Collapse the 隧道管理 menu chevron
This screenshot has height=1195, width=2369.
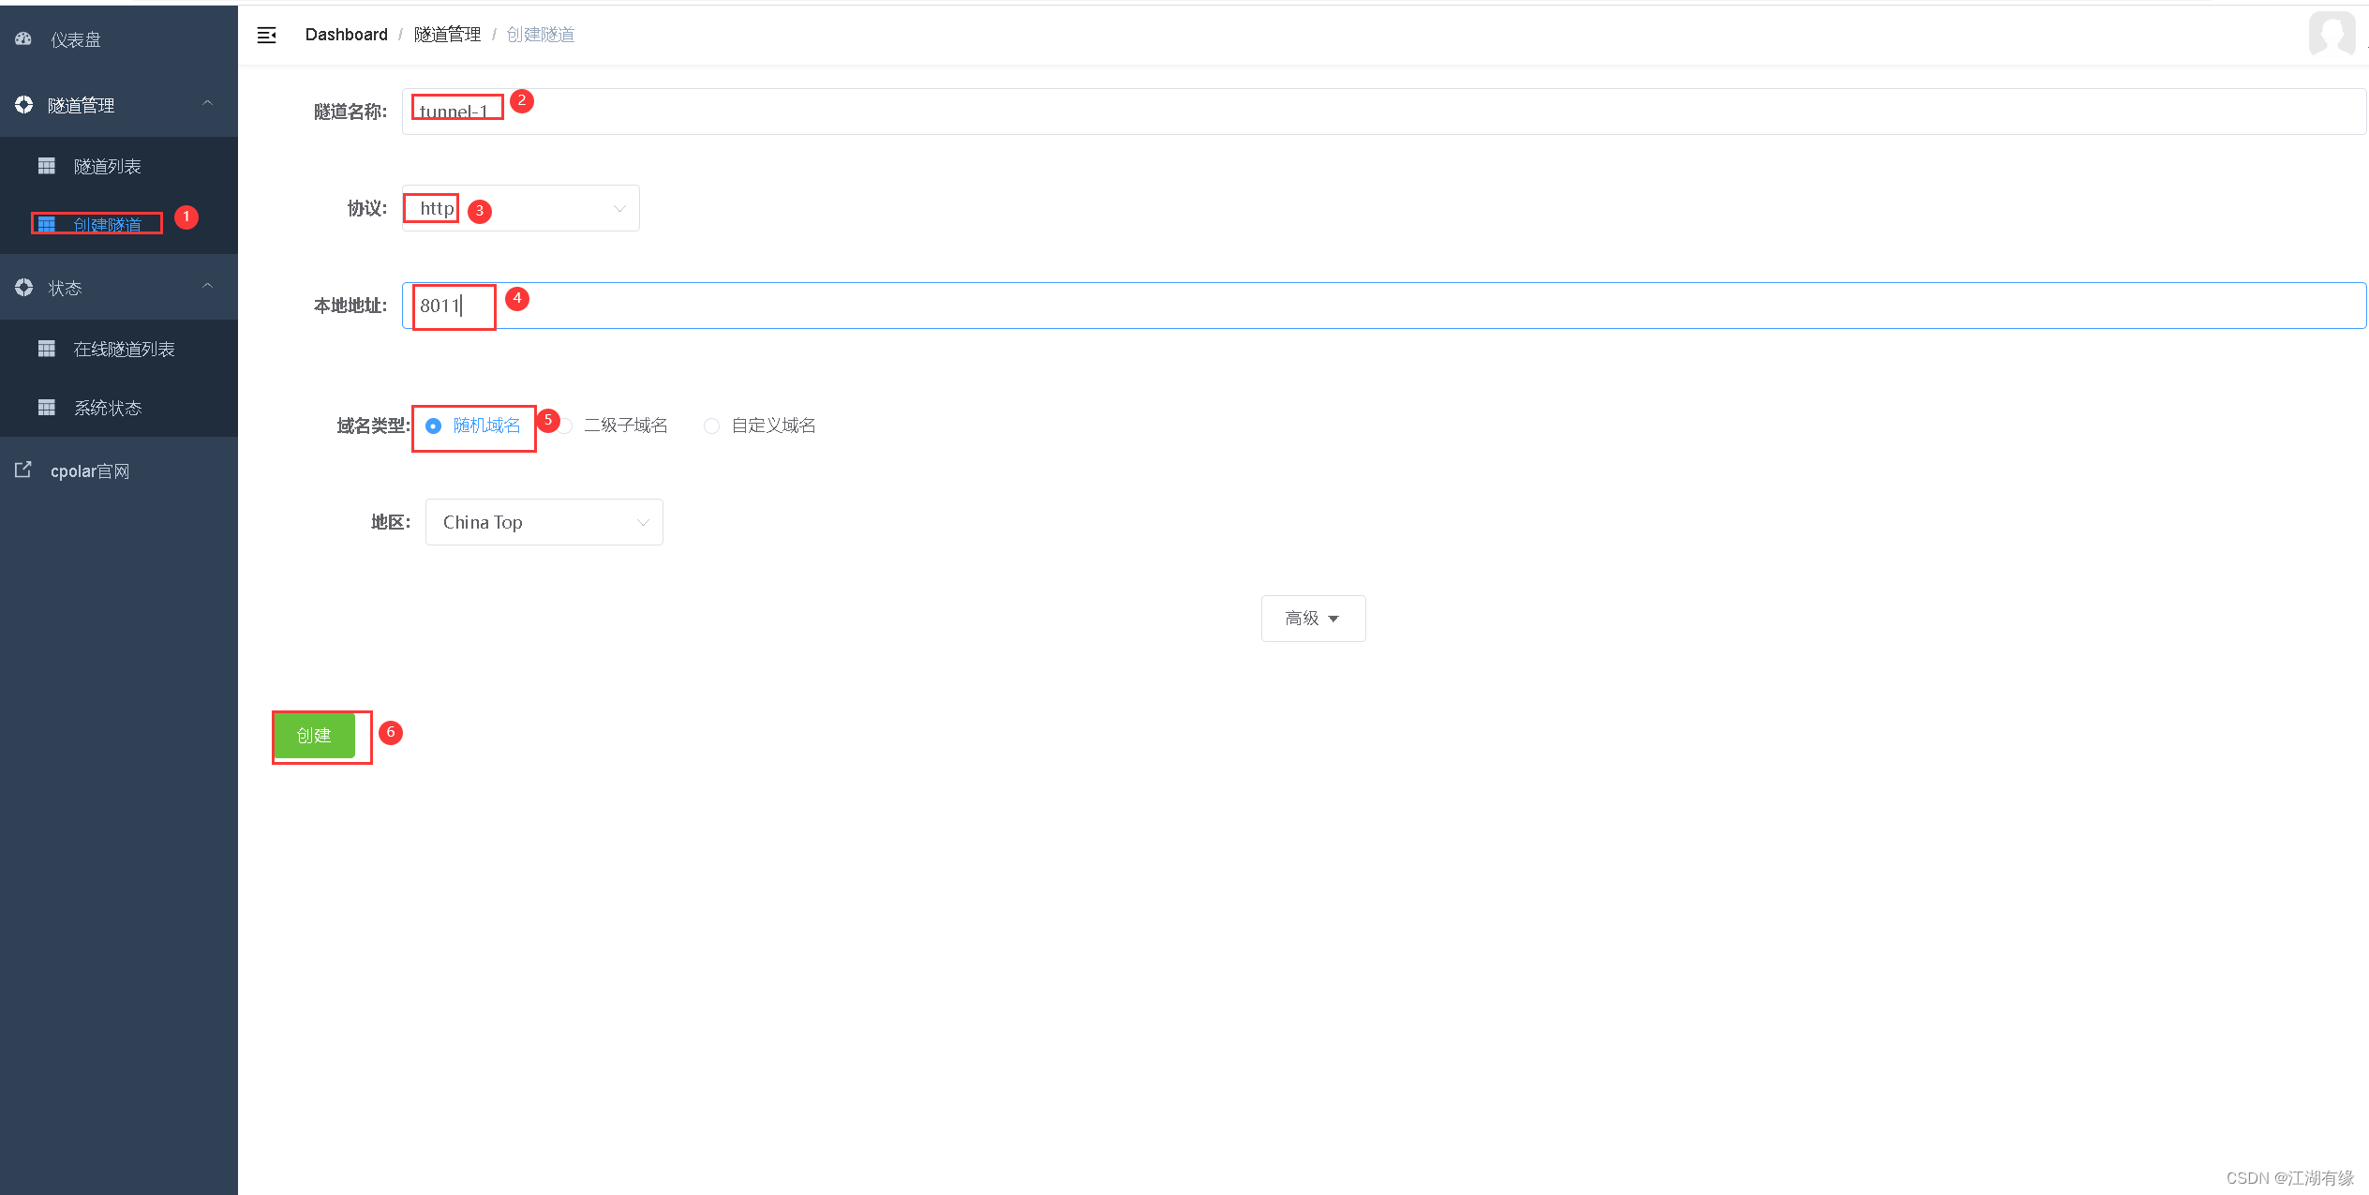coord(208,103)
